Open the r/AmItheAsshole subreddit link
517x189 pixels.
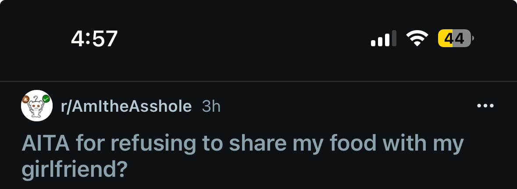(x=126, y=106)
